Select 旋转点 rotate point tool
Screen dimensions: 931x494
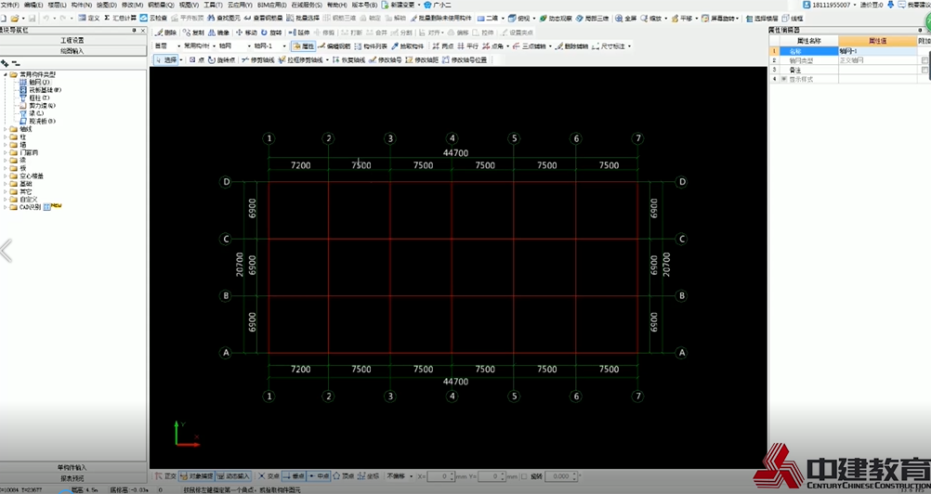221,60
